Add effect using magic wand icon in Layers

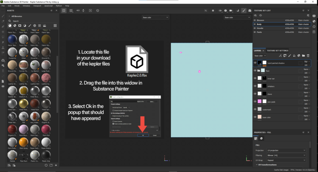click(x=280, y=56)
